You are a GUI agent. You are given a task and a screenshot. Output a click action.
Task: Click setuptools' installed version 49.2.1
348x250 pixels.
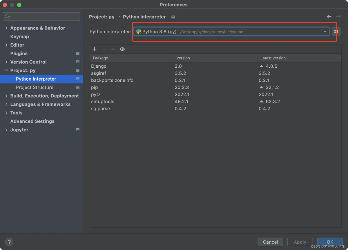pos(182,101)
